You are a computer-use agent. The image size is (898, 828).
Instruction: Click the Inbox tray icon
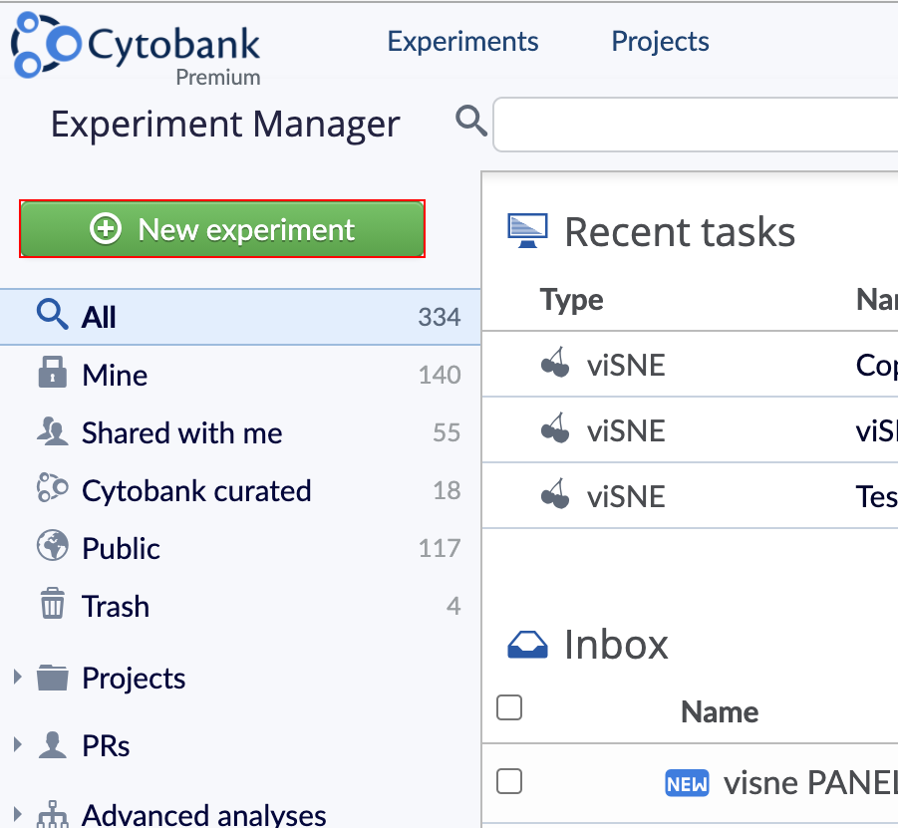coord(527,645)
